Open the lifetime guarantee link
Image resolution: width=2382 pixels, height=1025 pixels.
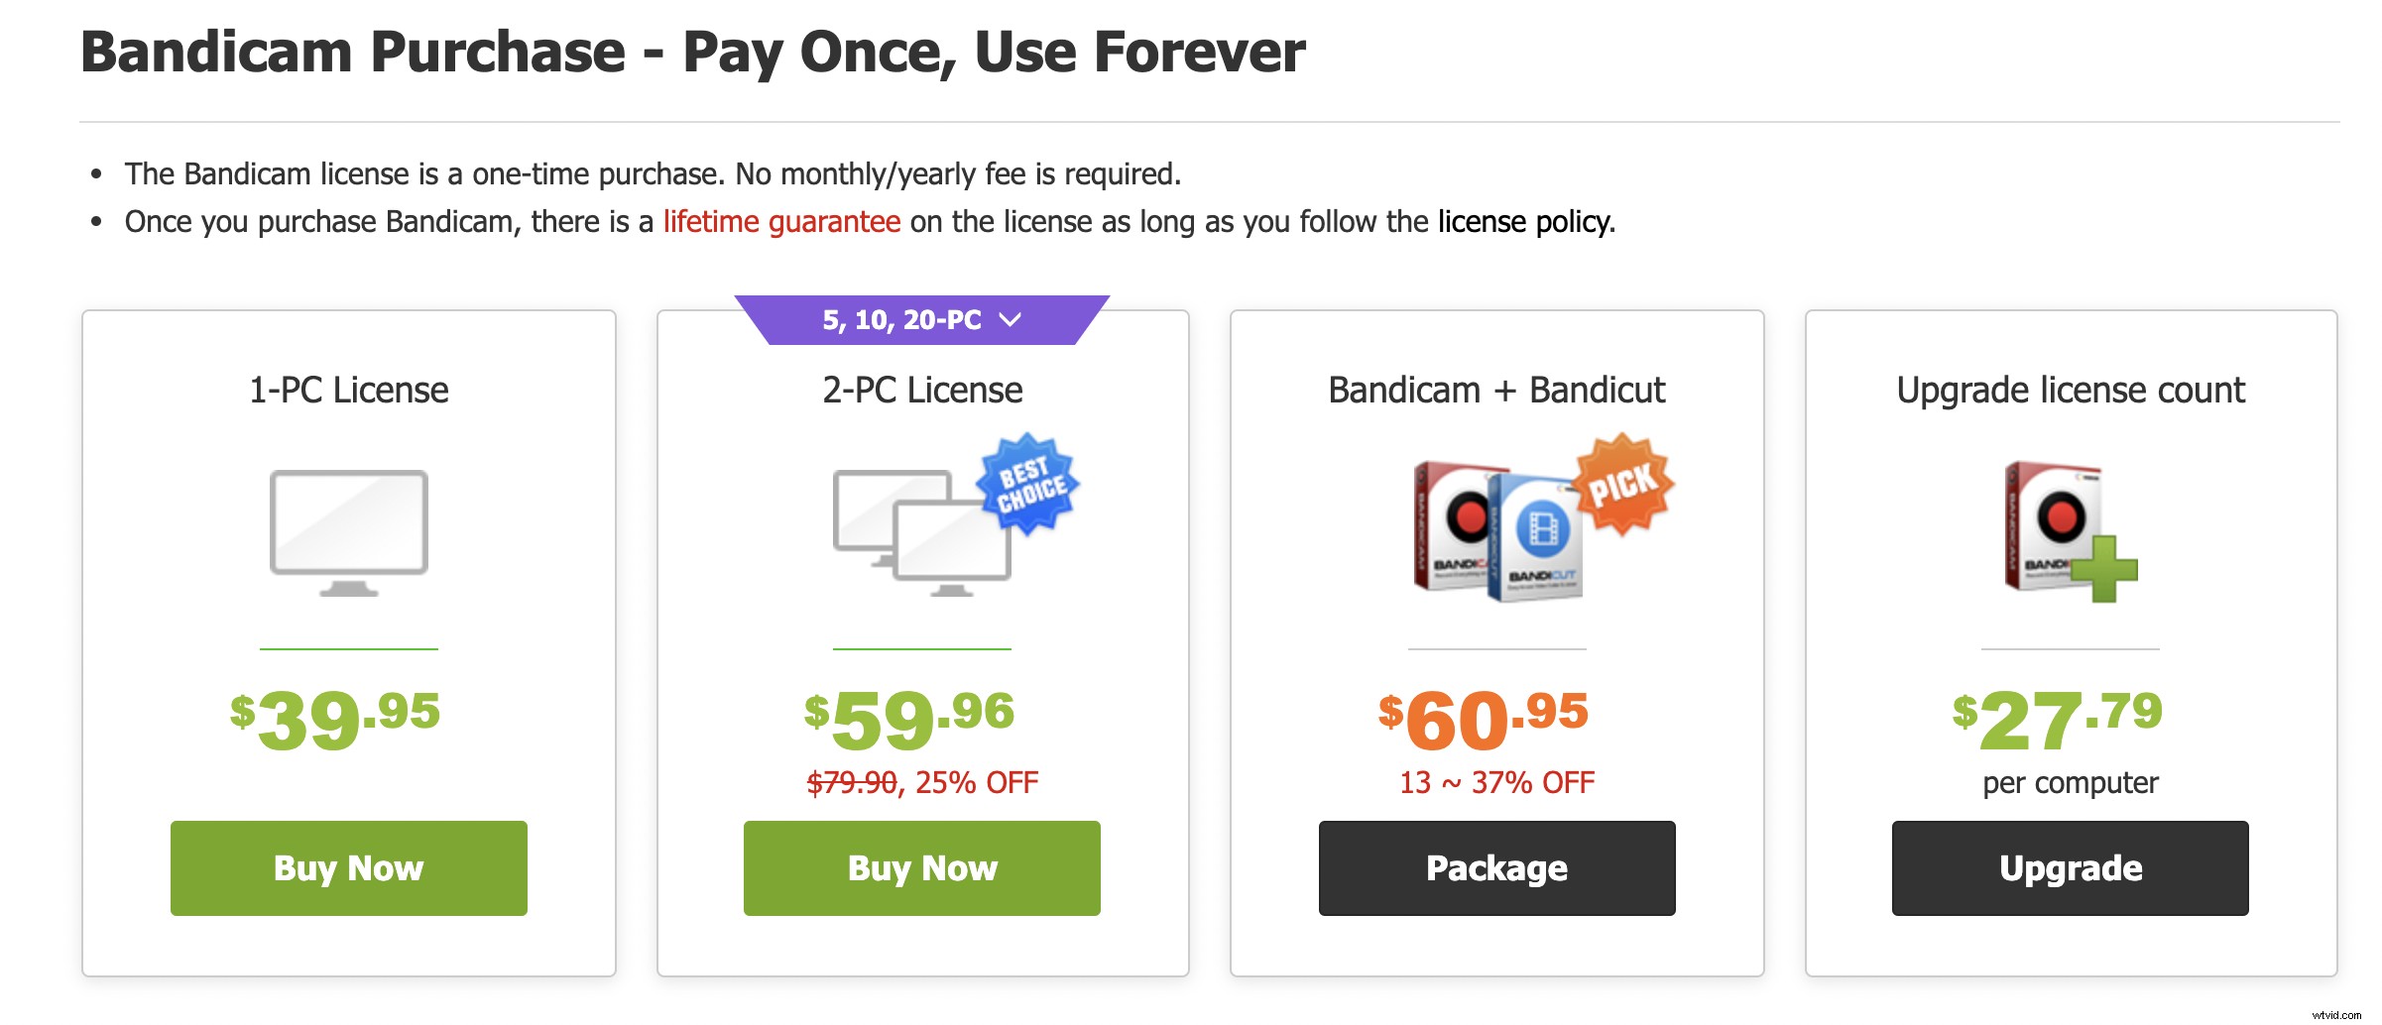pyautogui.click(x=781, y=221)
